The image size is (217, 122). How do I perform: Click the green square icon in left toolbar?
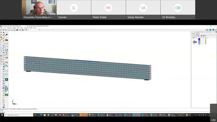pos(6,80)
